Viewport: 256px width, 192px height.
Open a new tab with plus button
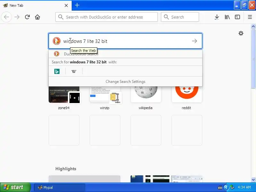coord(77,5)
